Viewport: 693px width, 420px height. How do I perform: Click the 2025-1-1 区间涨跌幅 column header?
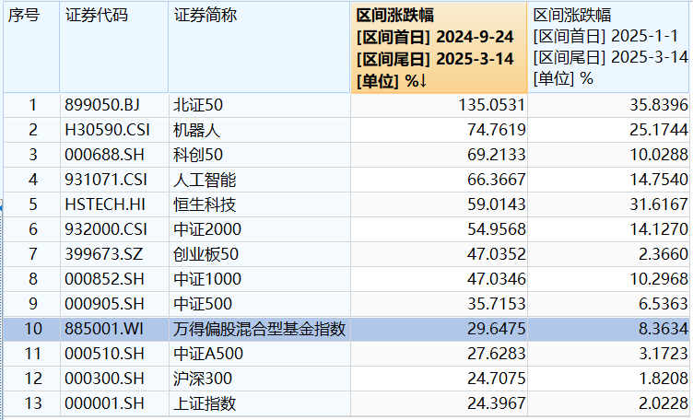click(x=608, y=47)
